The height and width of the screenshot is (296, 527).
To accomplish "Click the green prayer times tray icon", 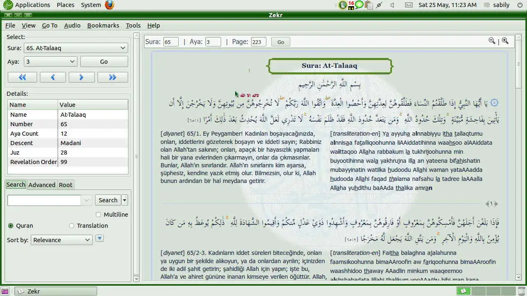I will pyautogui.click(x=343, y=5).
